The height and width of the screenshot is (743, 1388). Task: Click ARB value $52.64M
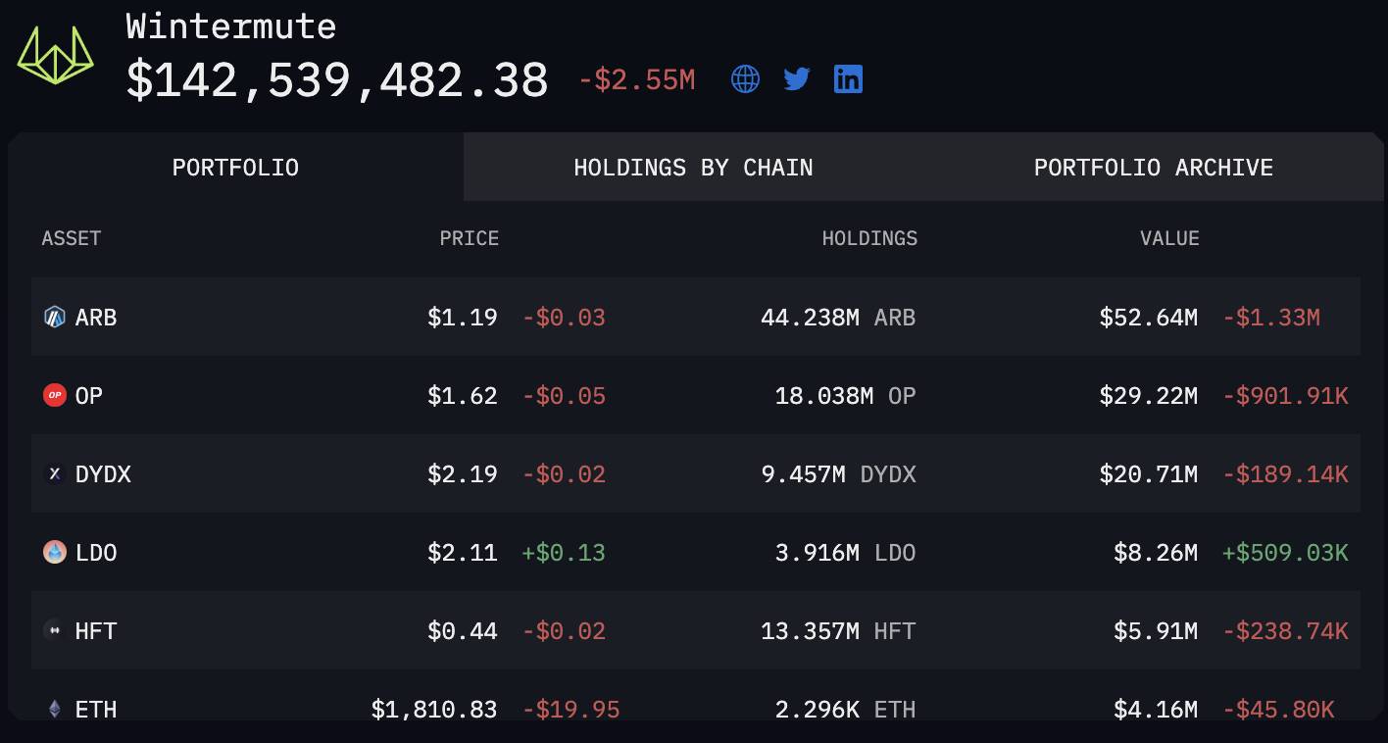click(x=1149, y=318)
